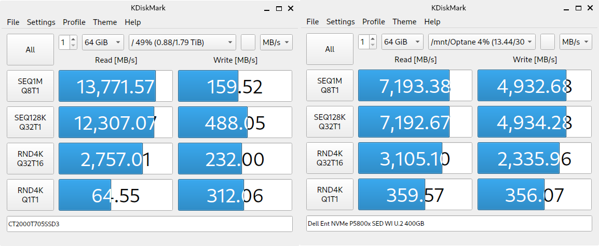Expand the /mnt/Optane target drive dropdown

pyautogui.click(x=483, y=42)
